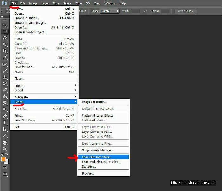Image resolution: width=222 pixels, height=191 pixels.
Task: Open the Select menu
Action: (67, 3)
